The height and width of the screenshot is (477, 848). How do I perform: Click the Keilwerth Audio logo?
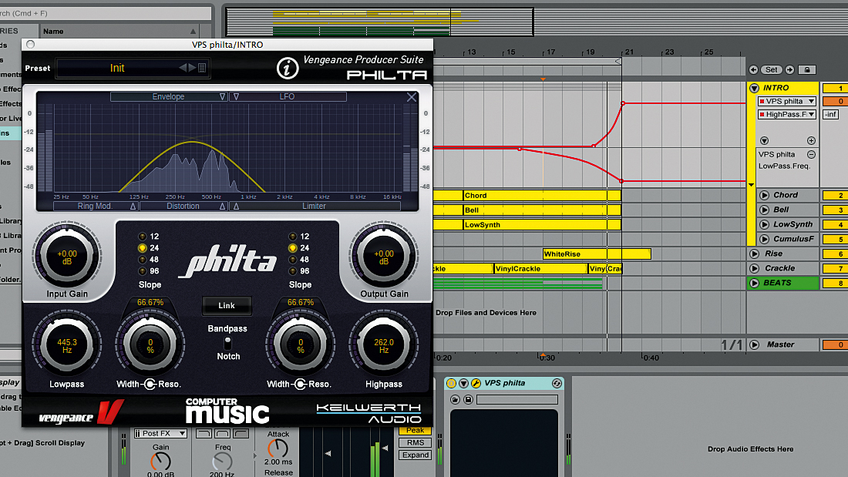pos(368,412)
